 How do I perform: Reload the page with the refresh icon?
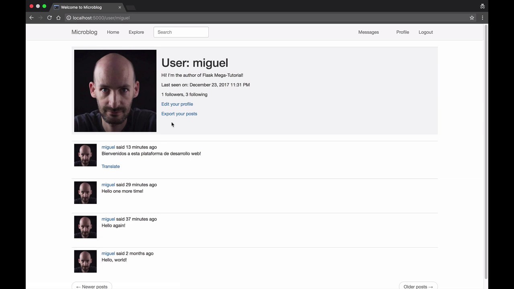click(x=49, y=18)
